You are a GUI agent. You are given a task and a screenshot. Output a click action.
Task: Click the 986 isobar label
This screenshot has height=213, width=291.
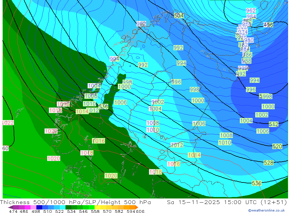click(247, 55)
